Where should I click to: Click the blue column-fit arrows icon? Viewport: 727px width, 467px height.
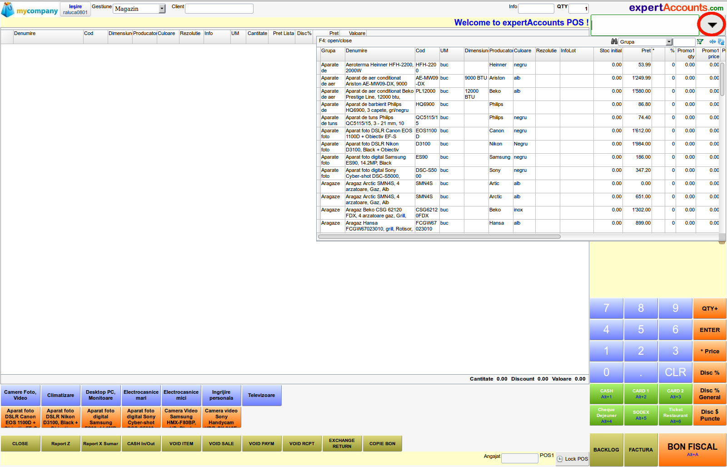(712, 42)
